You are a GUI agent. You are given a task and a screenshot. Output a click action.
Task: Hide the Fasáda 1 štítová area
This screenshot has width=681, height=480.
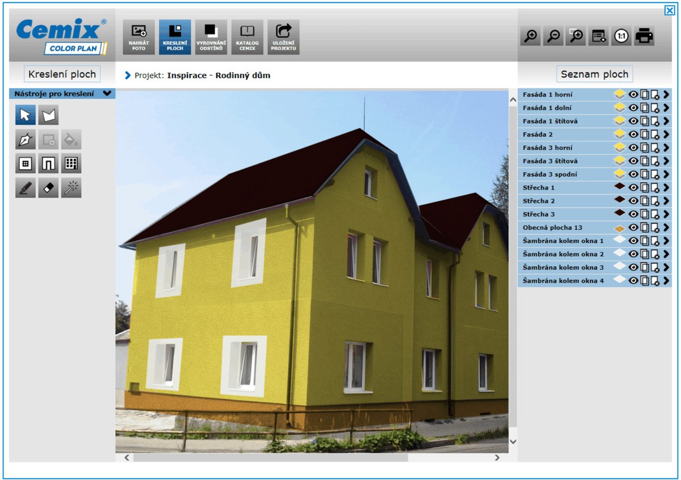pyautogui.click(x=633, y=121)
